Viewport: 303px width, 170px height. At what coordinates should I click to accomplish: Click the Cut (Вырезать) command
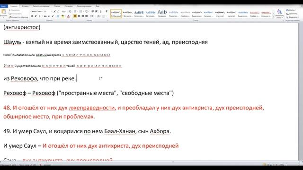point(14,10)
